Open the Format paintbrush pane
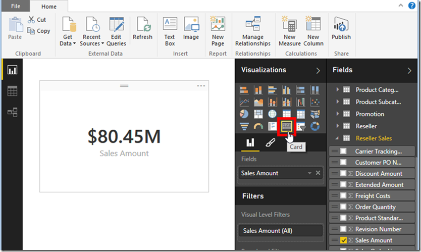Screen dimensions: 421x252 click(270, 142)
